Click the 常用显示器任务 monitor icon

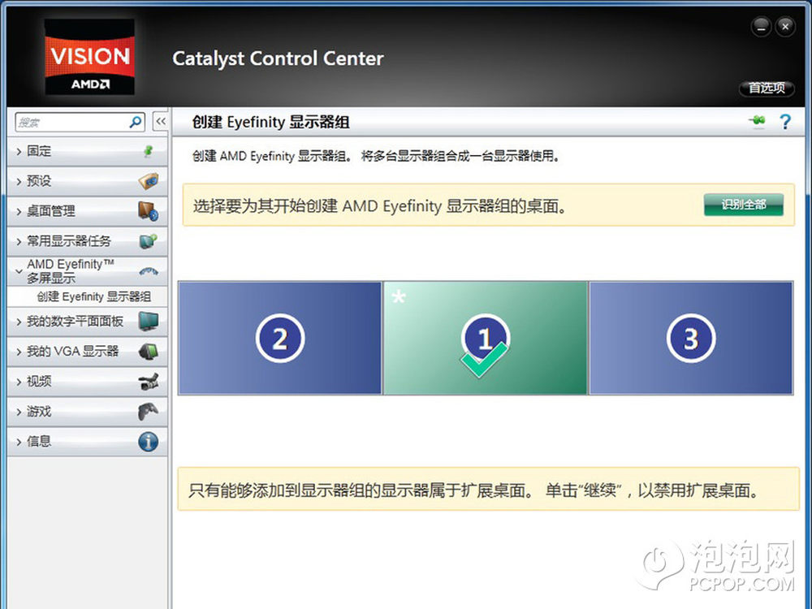(148, 241)
